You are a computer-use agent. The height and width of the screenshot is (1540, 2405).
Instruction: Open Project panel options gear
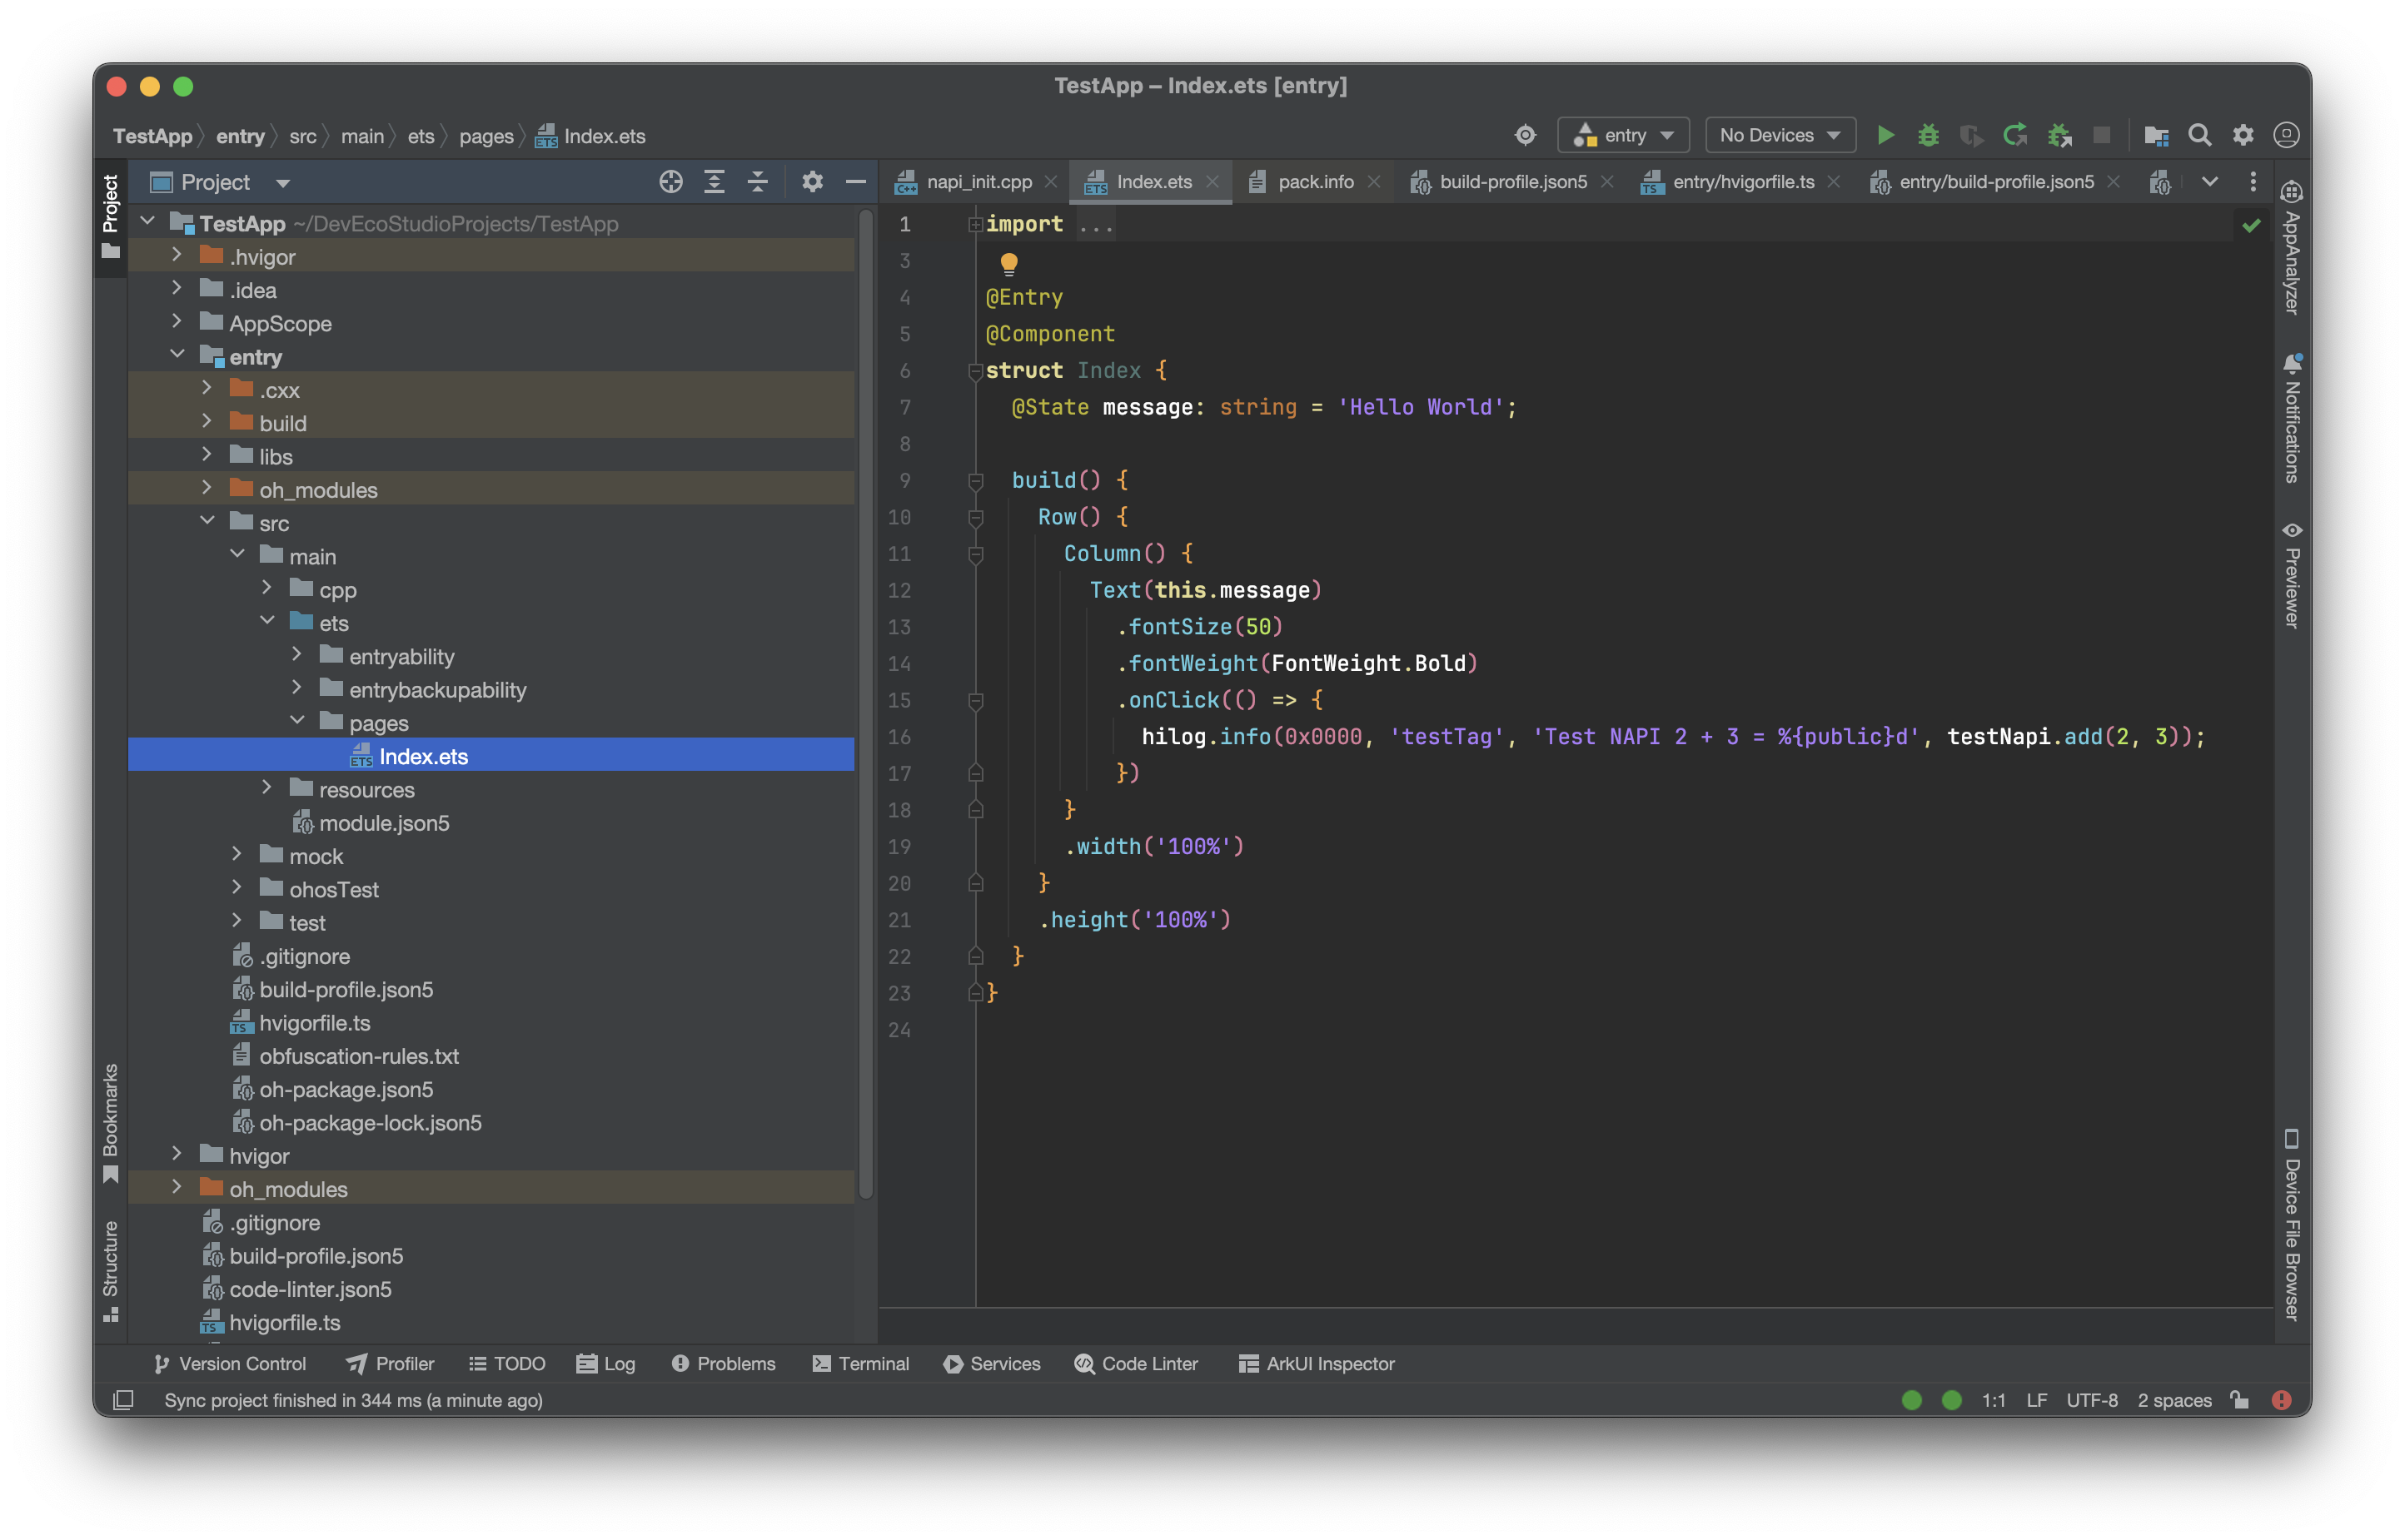[x=812, y=182]
